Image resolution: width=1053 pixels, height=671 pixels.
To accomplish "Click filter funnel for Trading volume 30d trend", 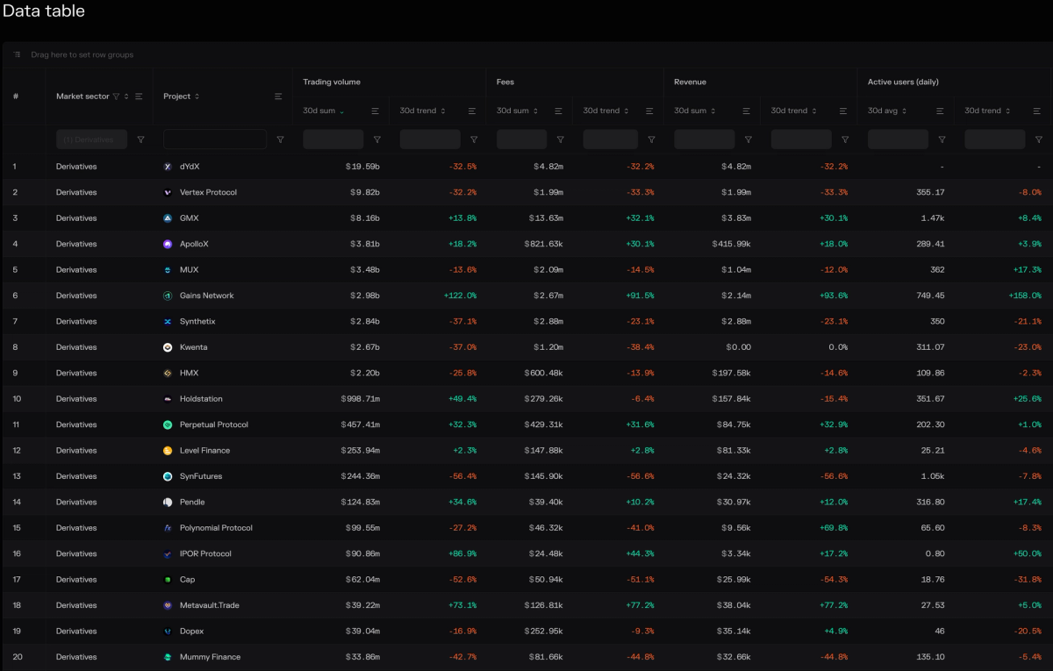I will click(x=474, y=139).
